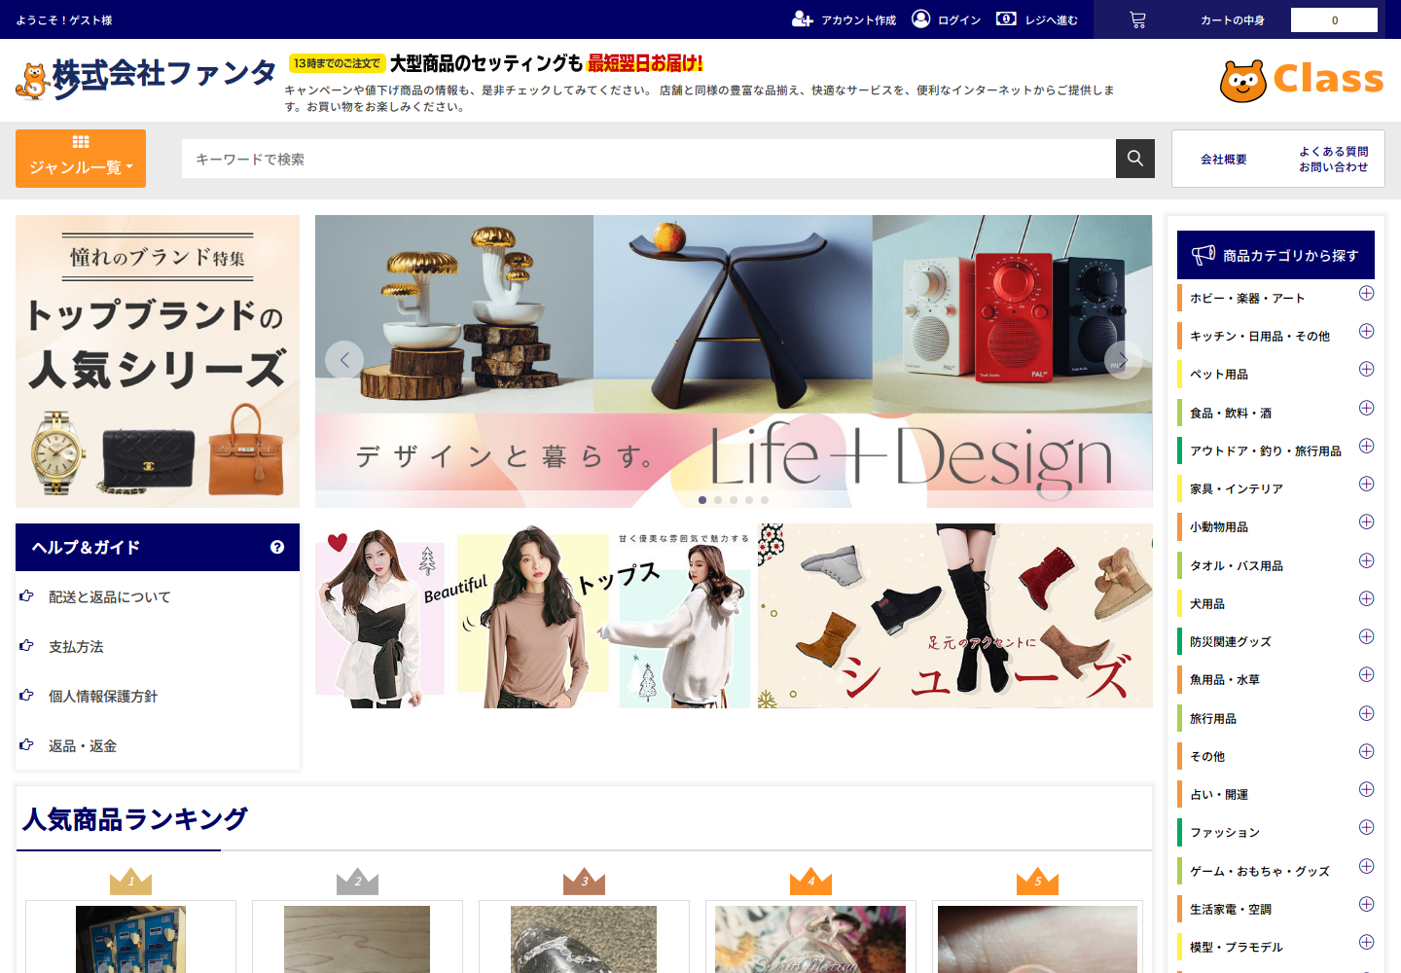Click the login user icon
The image size is (1401, 973).
click(920, 18)
